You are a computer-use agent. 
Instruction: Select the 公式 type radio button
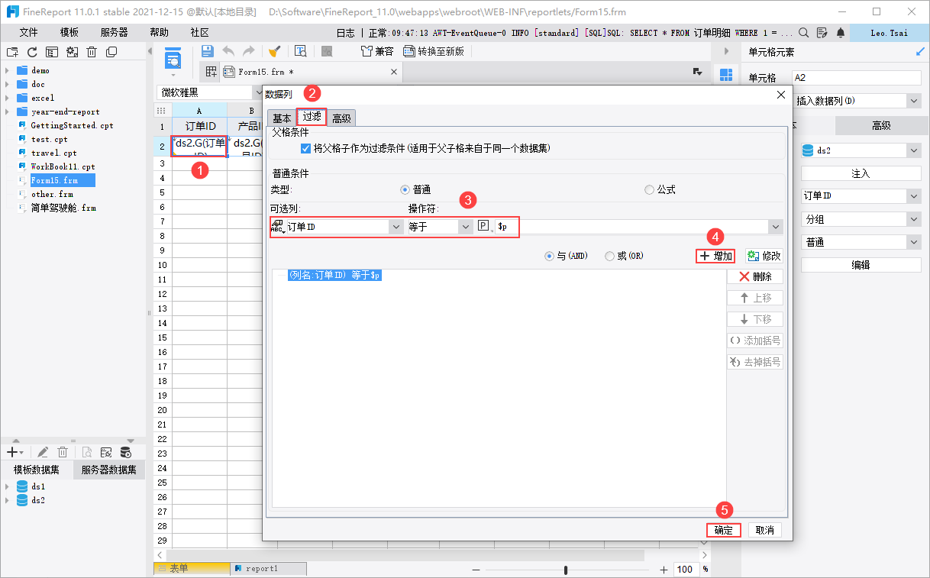click(649, 189)
